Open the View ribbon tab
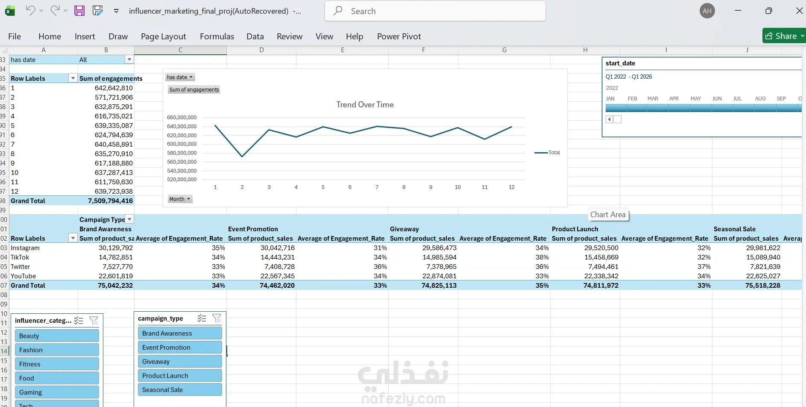This screenshot has height=407, width=806. tap(324, 37)
